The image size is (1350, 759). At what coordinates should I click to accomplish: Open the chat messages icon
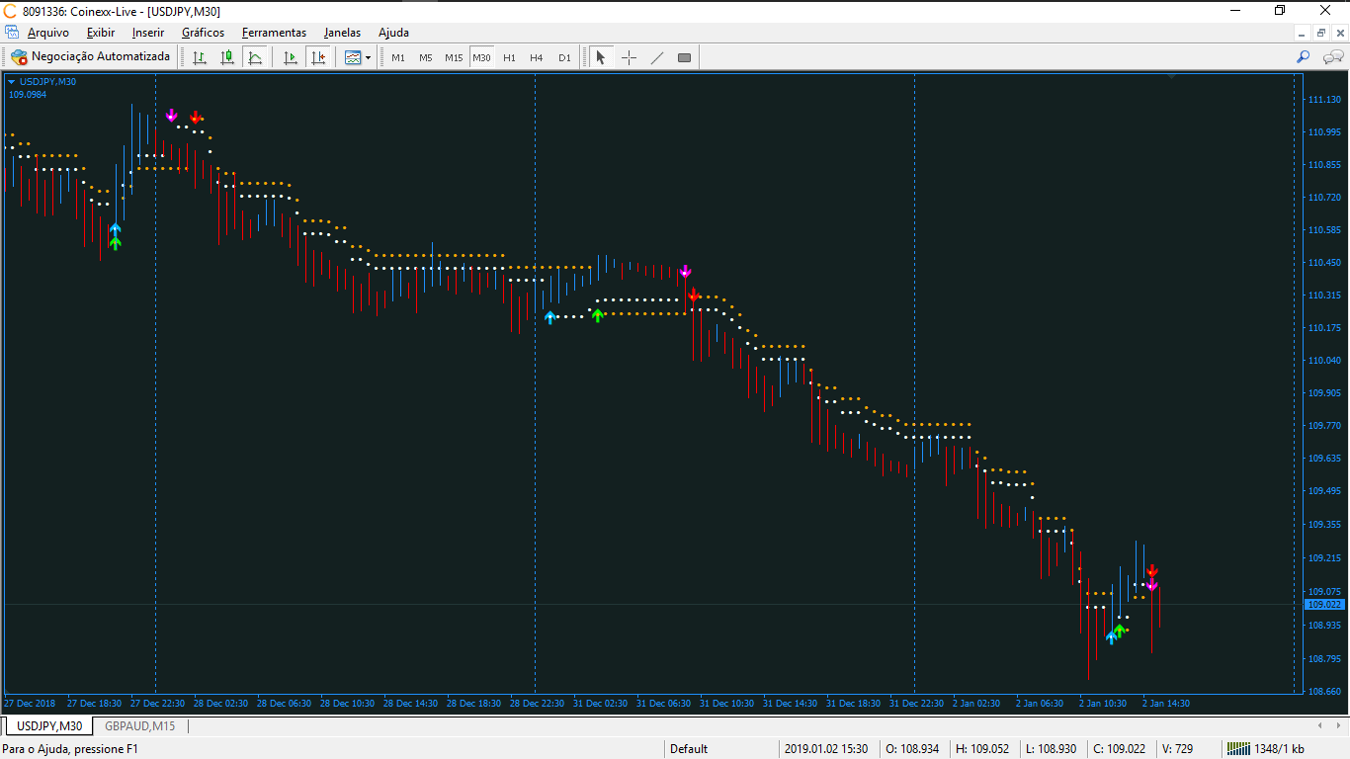click(x=1333, y=57)
